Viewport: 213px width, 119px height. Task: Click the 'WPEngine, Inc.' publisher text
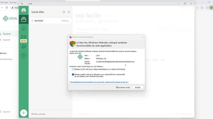click(101, 59)
